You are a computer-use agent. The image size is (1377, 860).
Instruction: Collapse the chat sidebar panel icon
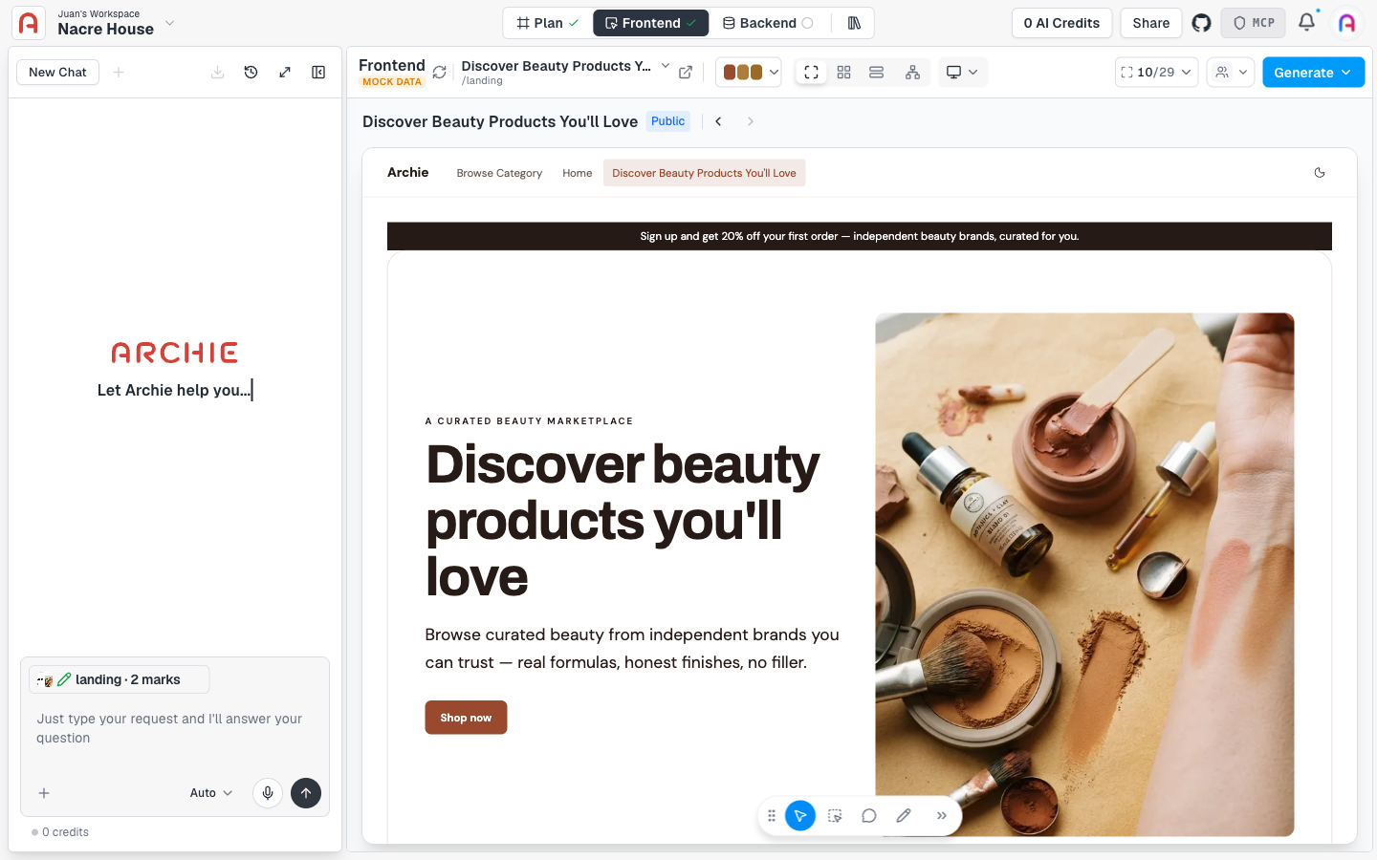318,72
